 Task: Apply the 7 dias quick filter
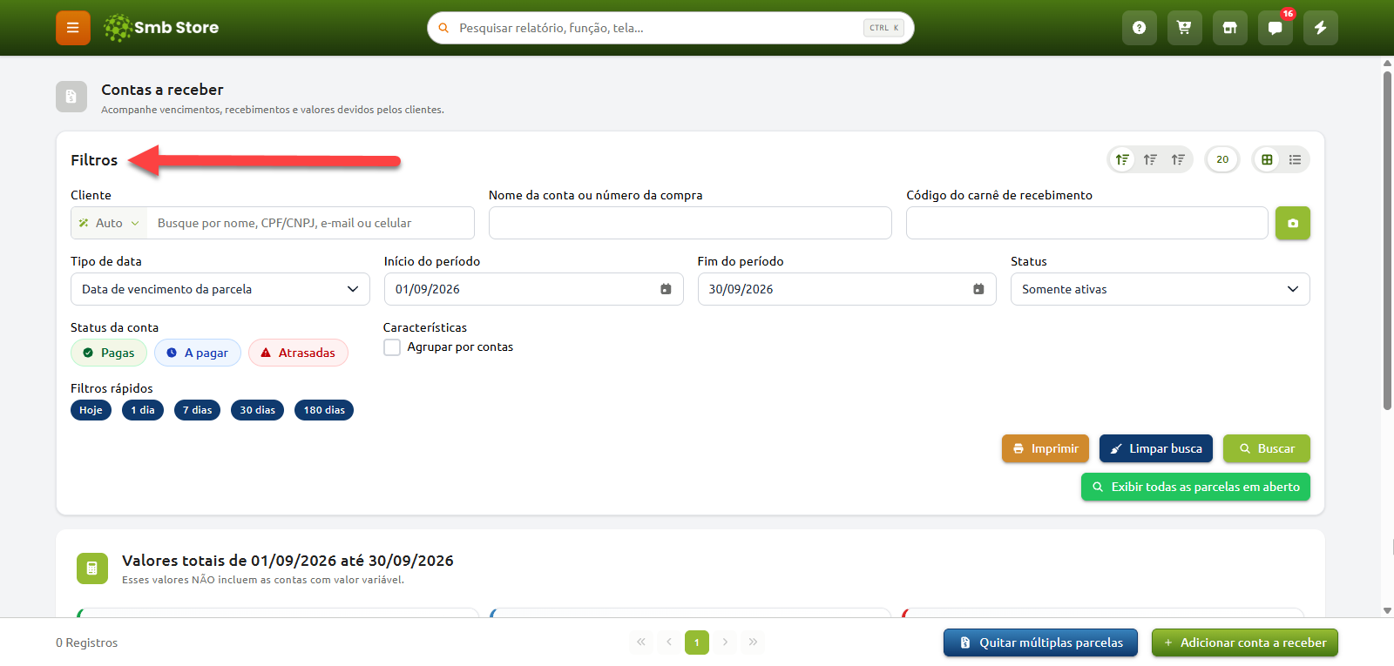point(197,410)
